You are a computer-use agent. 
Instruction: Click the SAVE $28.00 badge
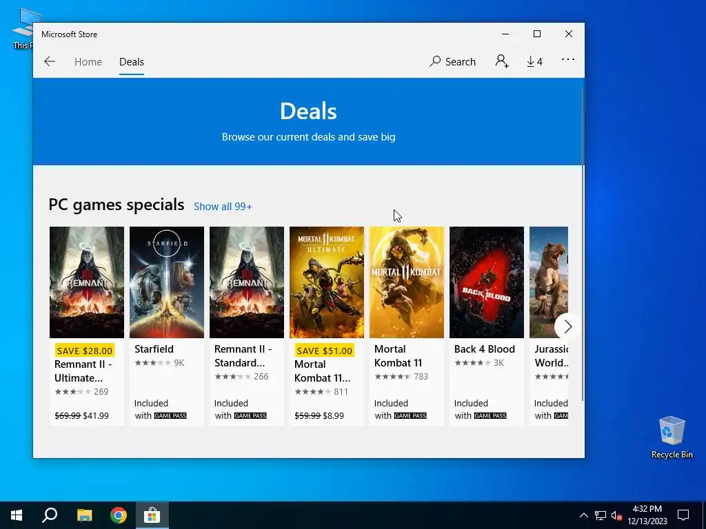[85, 351]
